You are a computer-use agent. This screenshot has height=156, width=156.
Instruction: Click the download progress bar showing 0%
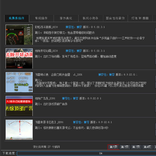(x=86, y=153)
